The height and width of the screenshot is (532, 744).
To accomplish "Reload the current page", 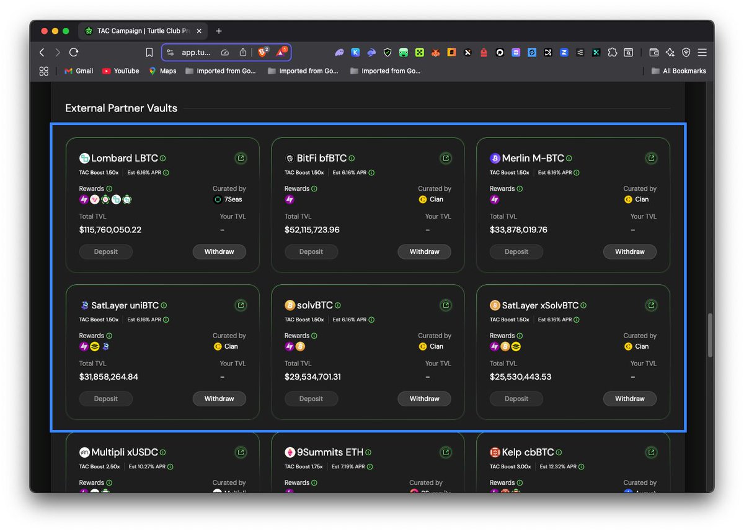I will [74, 53].
